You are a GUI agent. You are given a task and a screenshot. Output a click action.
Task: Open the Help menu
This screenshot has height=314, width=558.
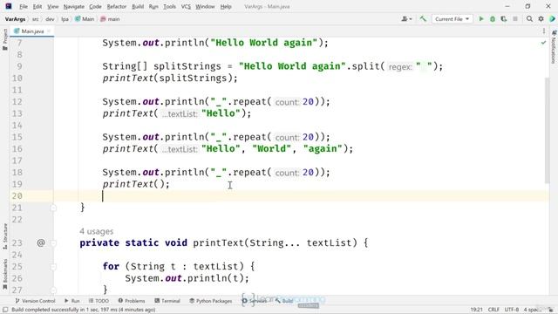(x=226, y=6)
